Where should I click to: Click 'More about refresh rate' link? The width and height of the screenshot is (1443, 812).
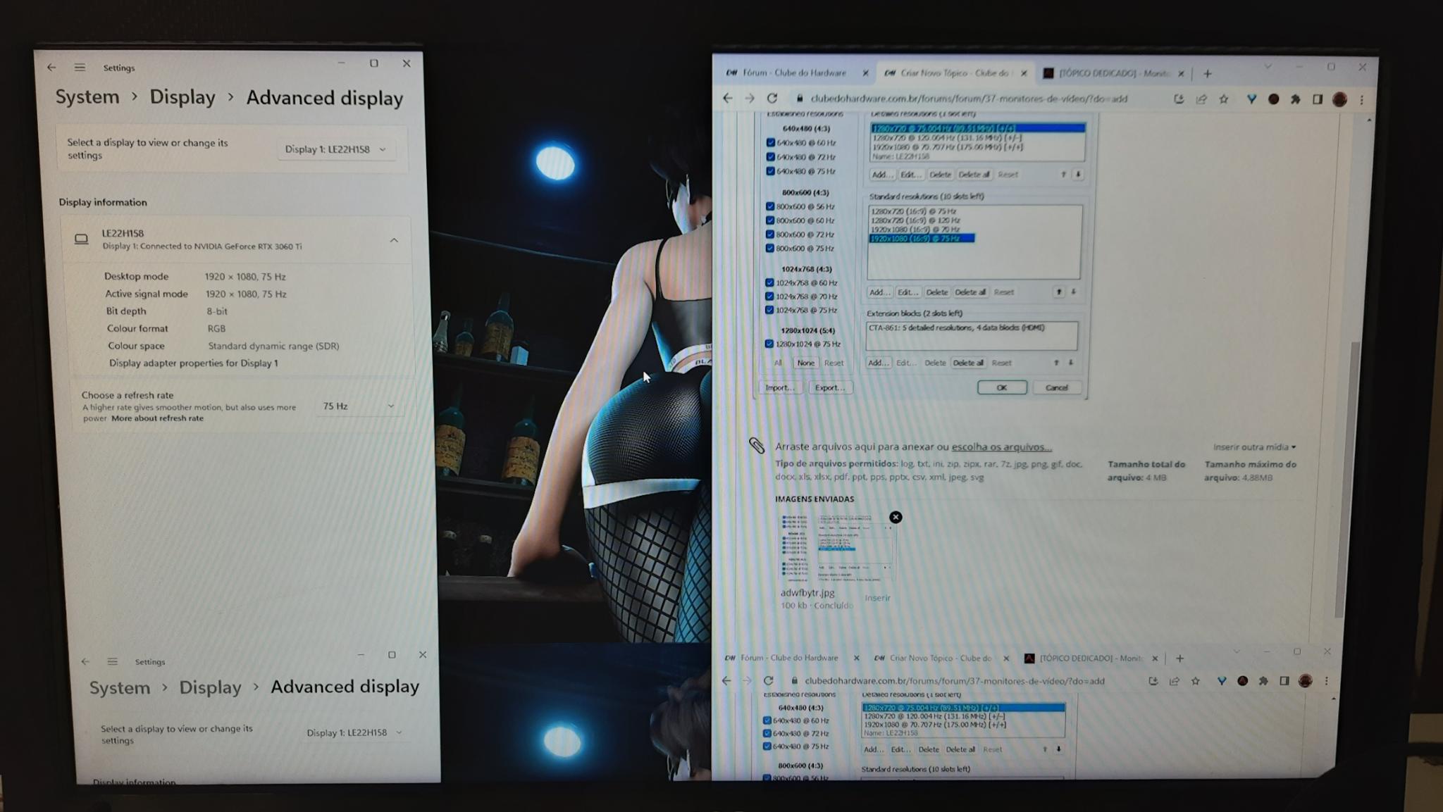(x=157, y=418)
